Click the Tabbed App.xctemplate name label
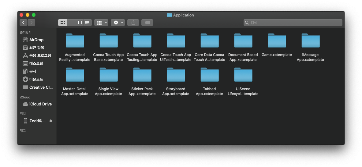Image resolution: width=362 pixels, height=167 pixels. coord(209,91)
